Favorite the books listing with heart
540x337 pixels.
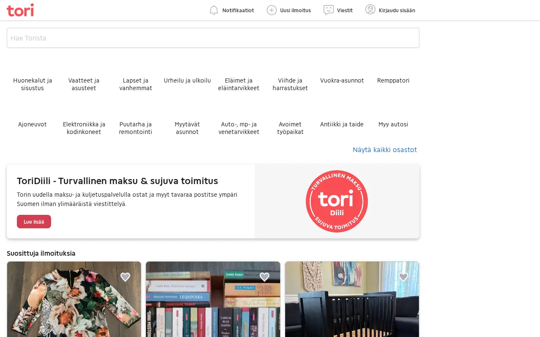click(265, 277)
